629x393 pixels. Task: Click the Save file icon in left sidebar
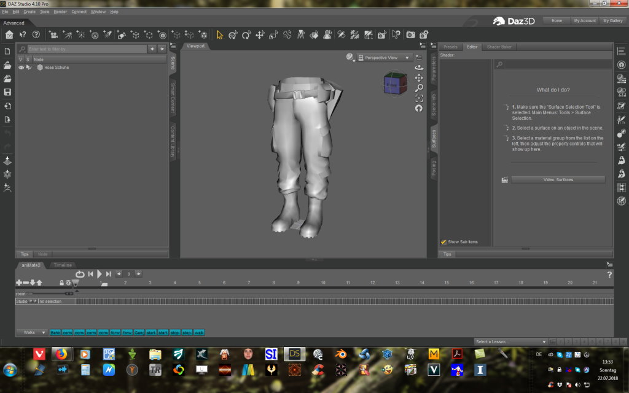pyautogui.click(x=7, y=92)
